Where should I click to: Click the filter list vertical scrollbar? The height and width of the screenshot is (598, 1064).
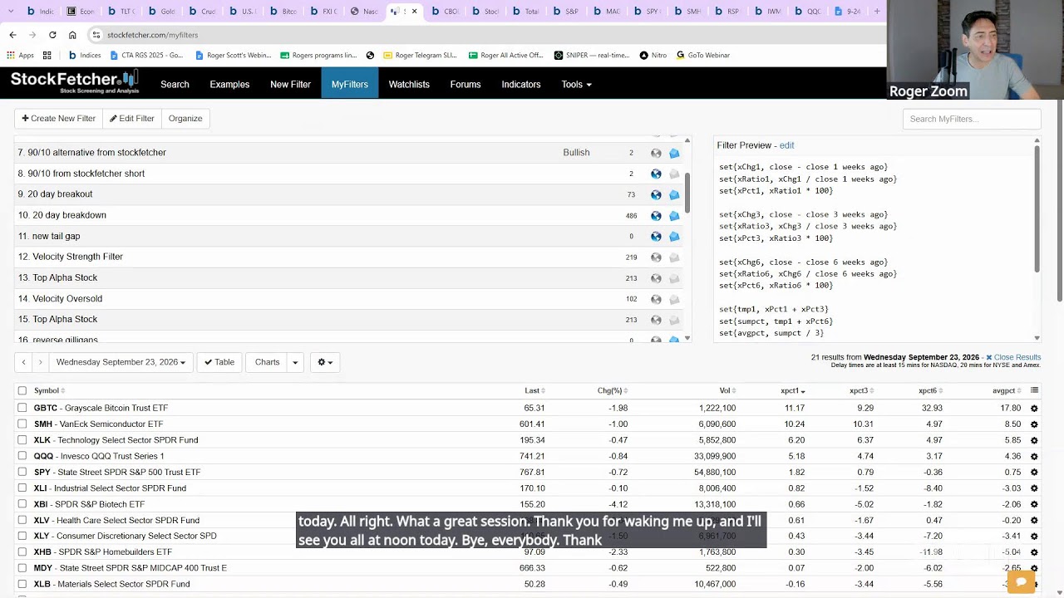click(687, 191)
